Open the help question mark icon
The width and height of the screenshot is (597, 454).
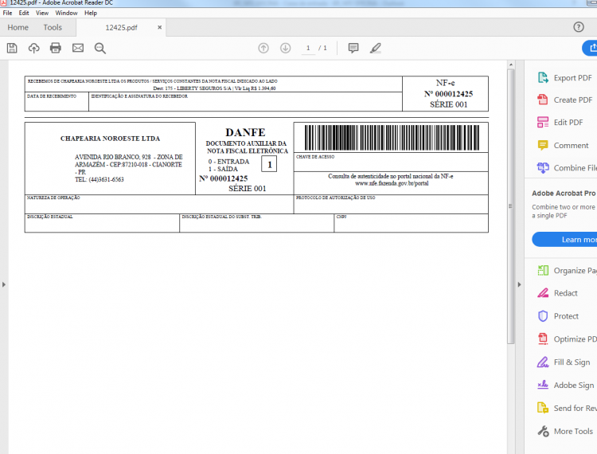point(579,27)
